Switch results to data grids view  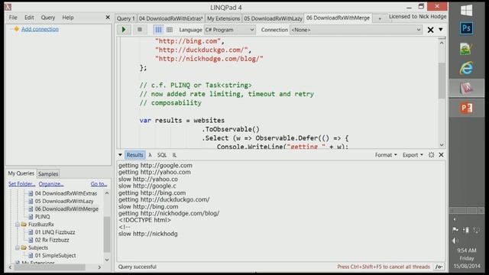(170, 30)
